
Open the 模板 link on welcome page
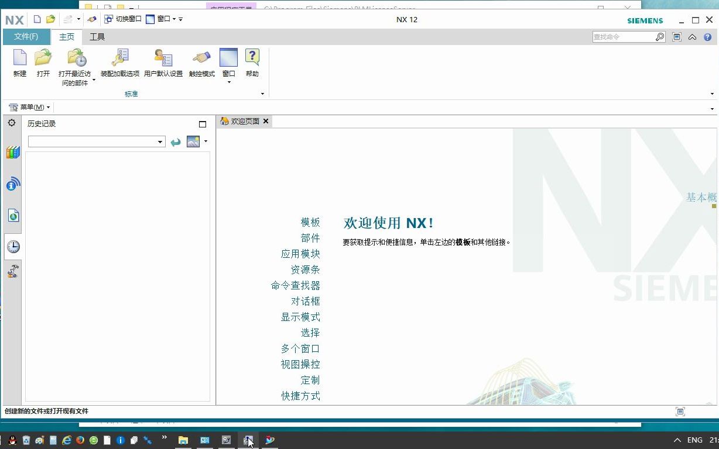pyautogui.click(x=311, y=222)
